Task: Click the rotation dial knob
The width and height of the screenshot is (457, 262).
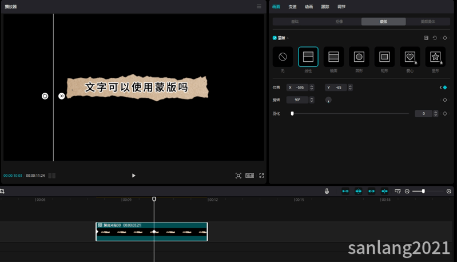Action: [x=328, y=100]
